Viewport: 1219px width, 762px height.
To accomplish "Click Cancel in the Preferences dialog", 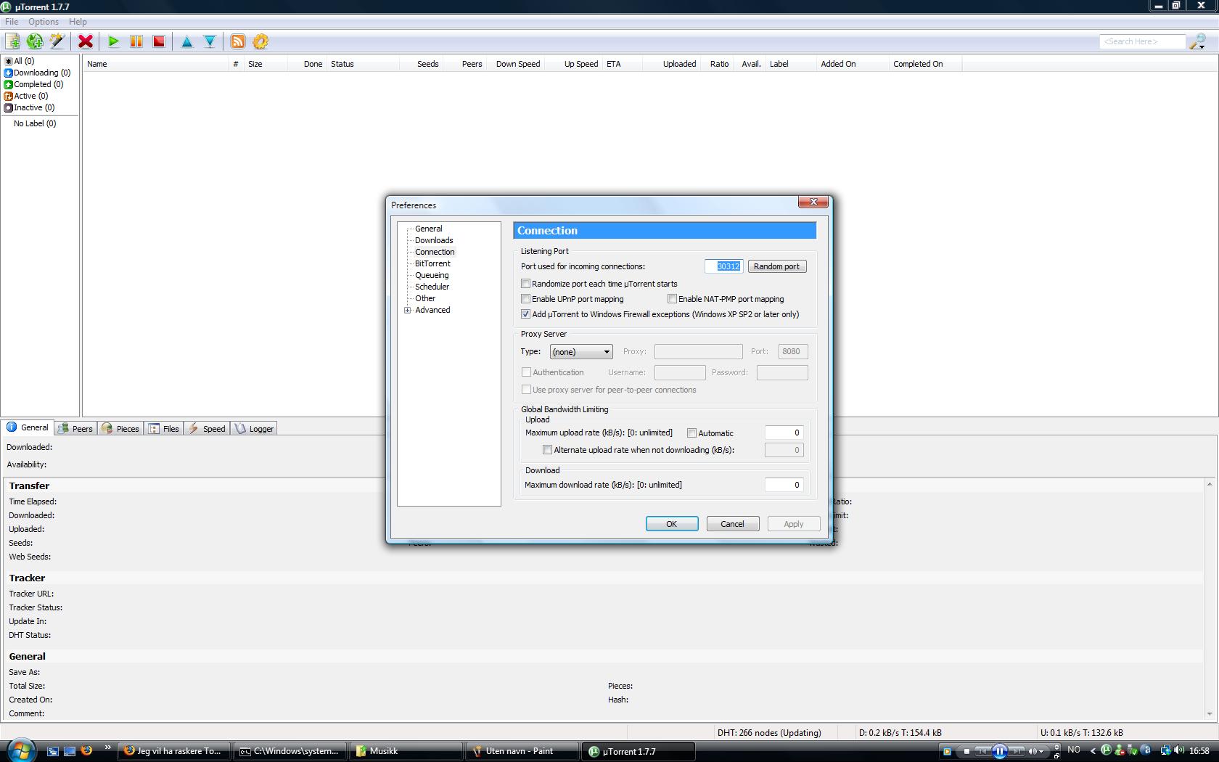I will [x=733, y=524].
